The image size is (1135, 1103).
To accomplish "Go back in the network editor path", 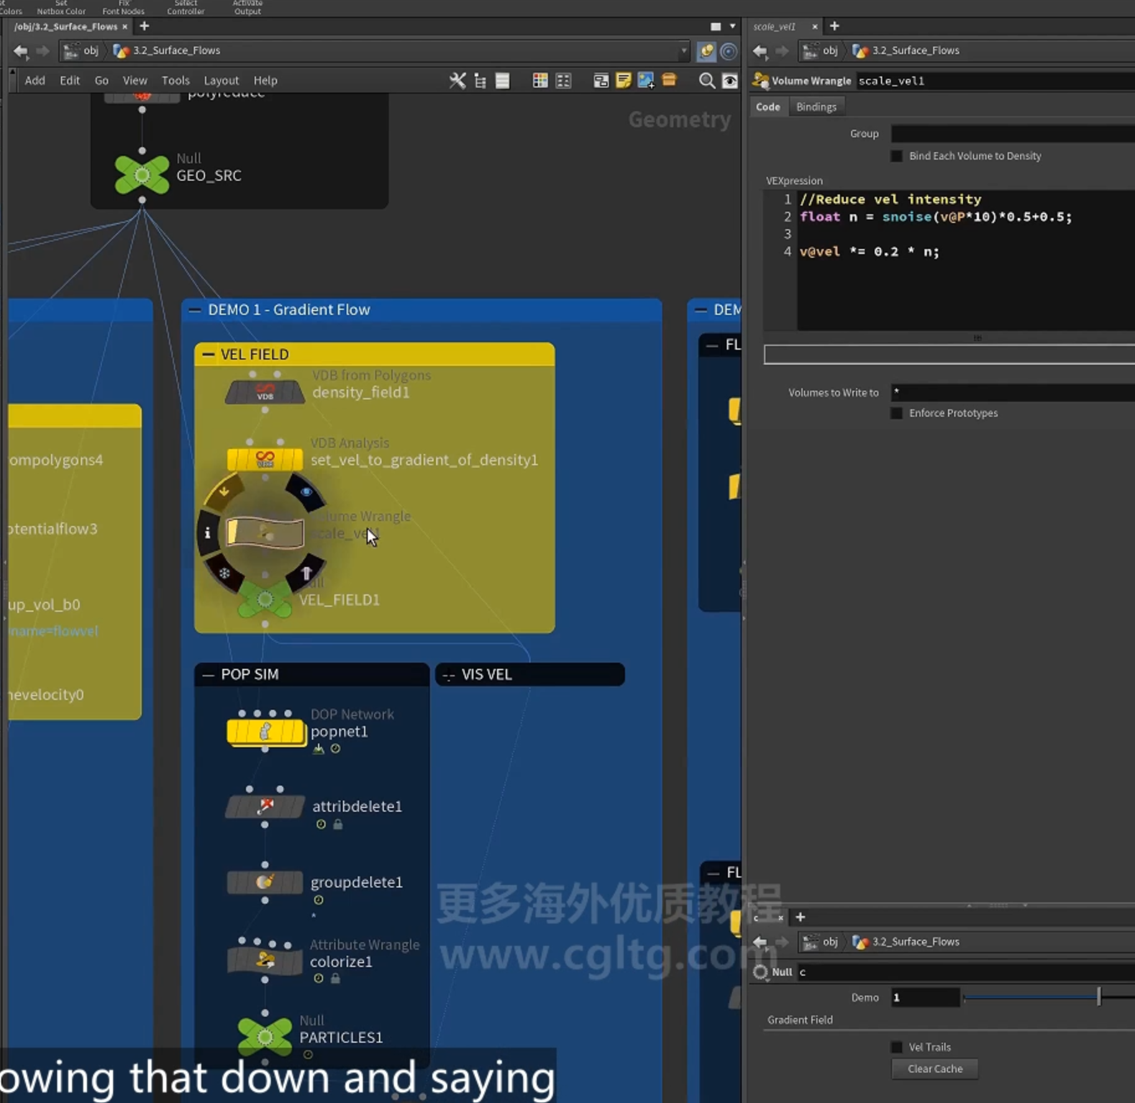I will point(21,51).
